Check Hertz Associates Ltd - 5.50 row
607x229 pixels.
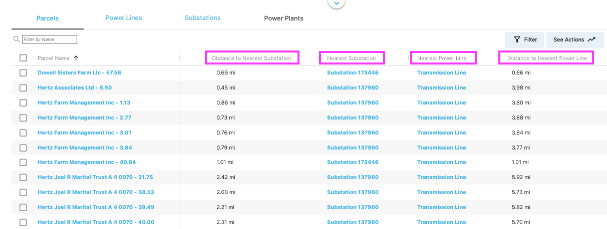(23, 88)
